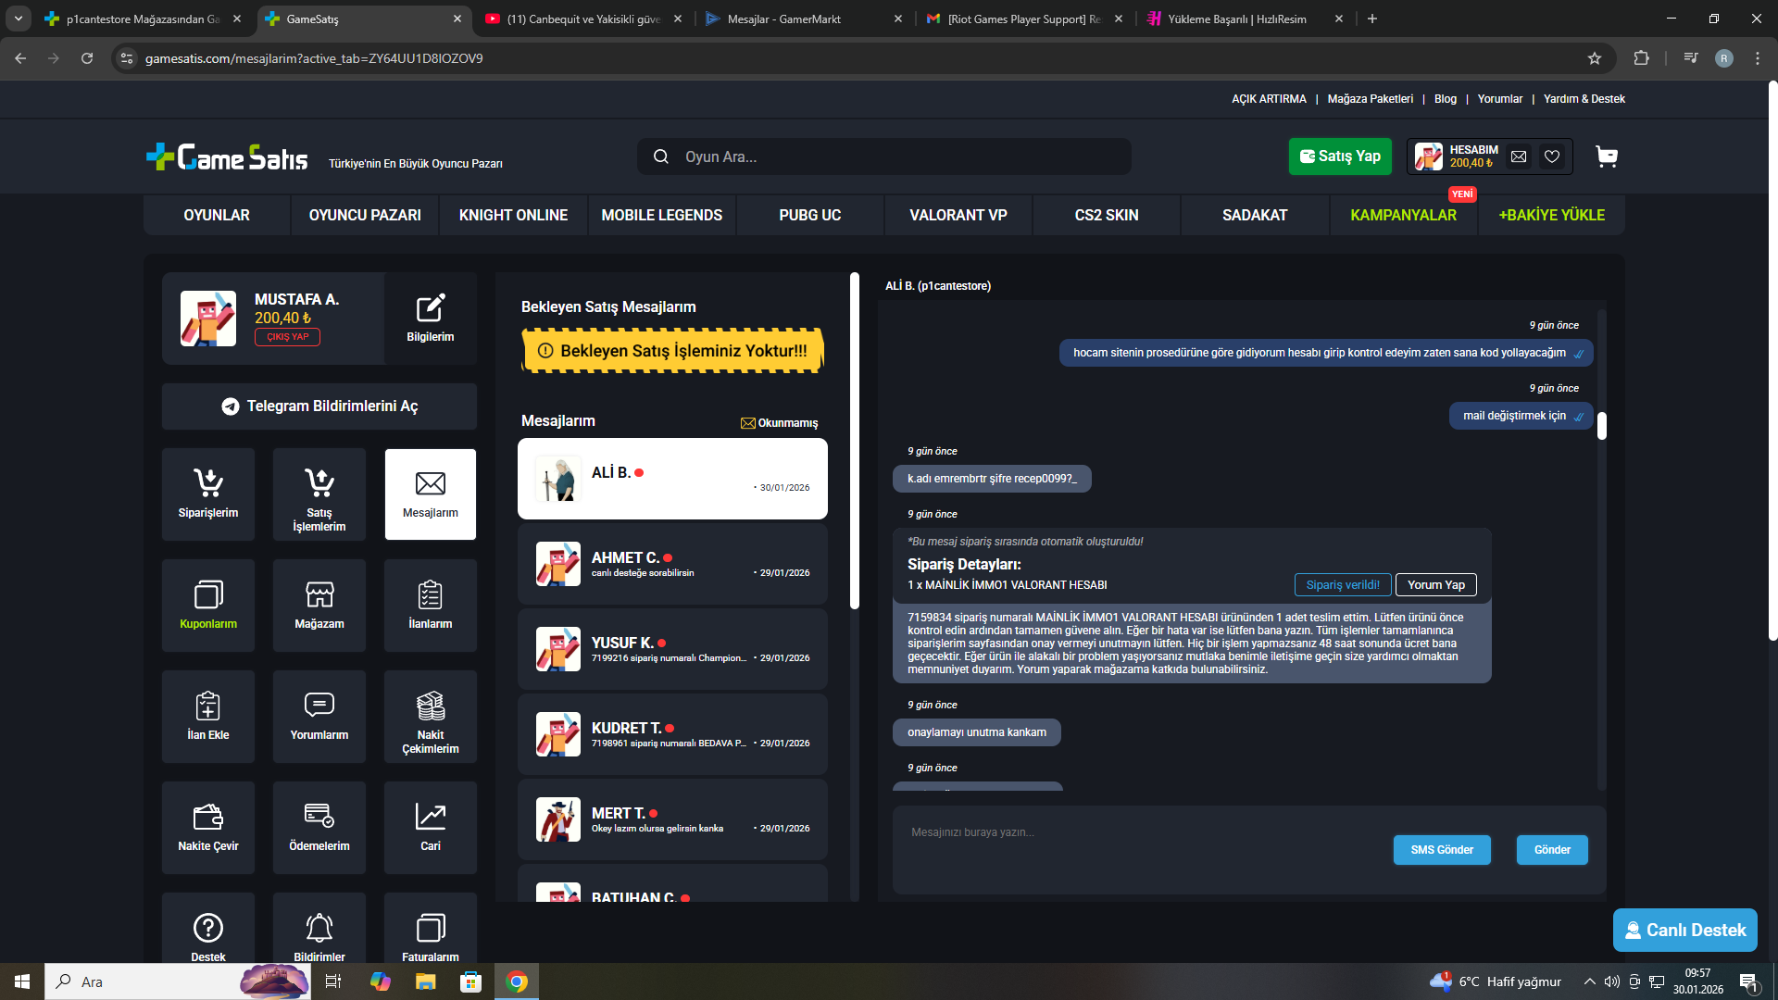
Task: Switch to the Canbequit YouTube tab
Action: [x=583, y=19]
